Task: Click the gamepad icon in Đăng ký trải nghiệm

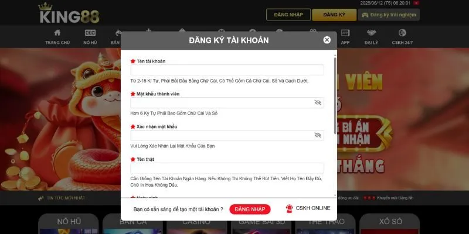Action: click(365, 15)
